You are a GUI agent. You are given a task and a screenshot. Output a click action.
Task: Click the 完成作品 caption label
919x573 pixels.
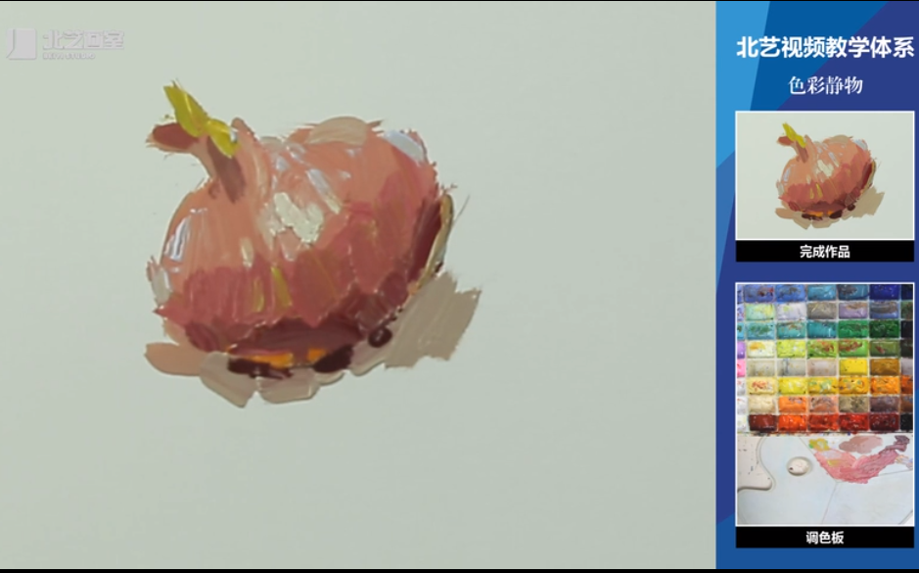pos(824,252)
